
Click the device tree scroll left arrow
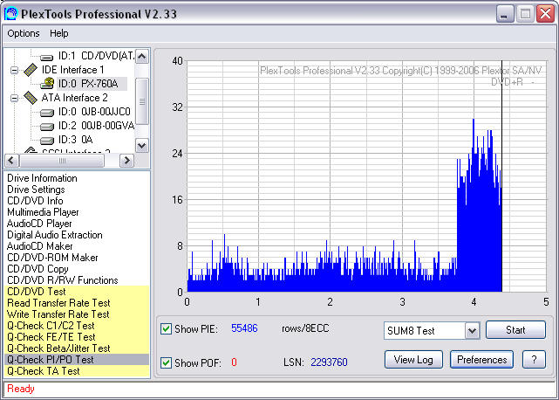click(11, 161)
